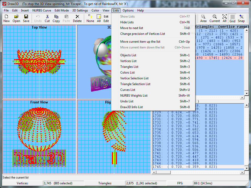The height and width of the screenshot is (188, 251).
Task: Select Colors List menu entry
Action: (153, 73)
